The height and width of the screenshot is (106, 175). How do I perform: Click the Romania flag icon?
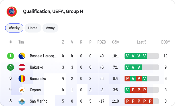(22, 79)
